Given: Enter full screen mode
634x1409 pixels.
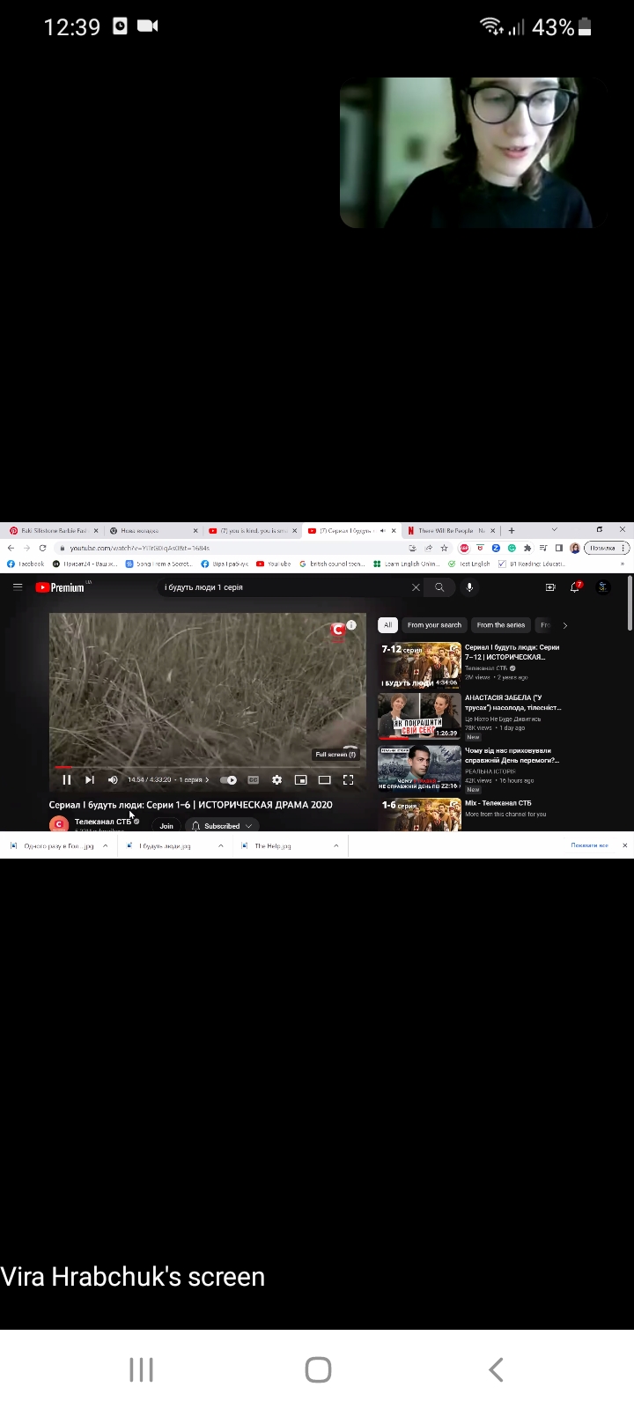Looking at the screenshot, I should pyautogui.click(x=348, y=779).
